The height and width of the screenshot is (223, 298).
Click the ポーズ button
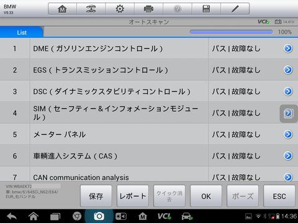click(x=243, y=196)
